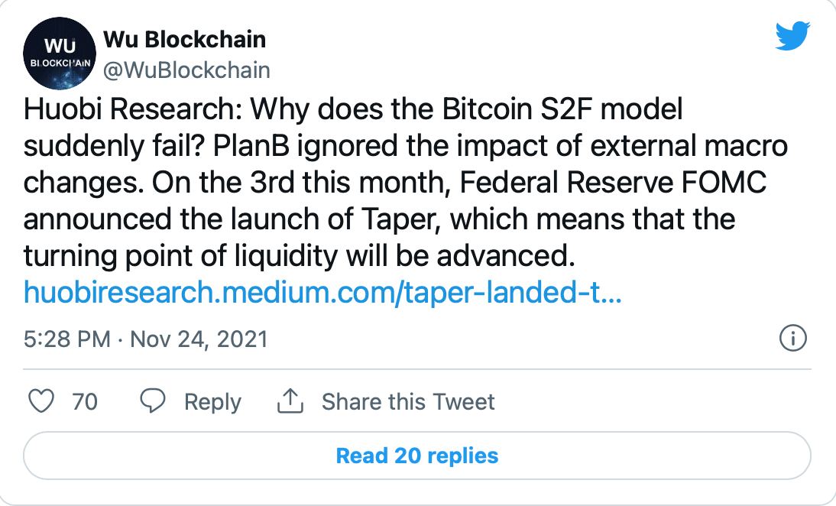Like the tweet with the heart icon
The height and width of the screenshot is (506, 836).
pyautogui.click(x=41, y=401)
